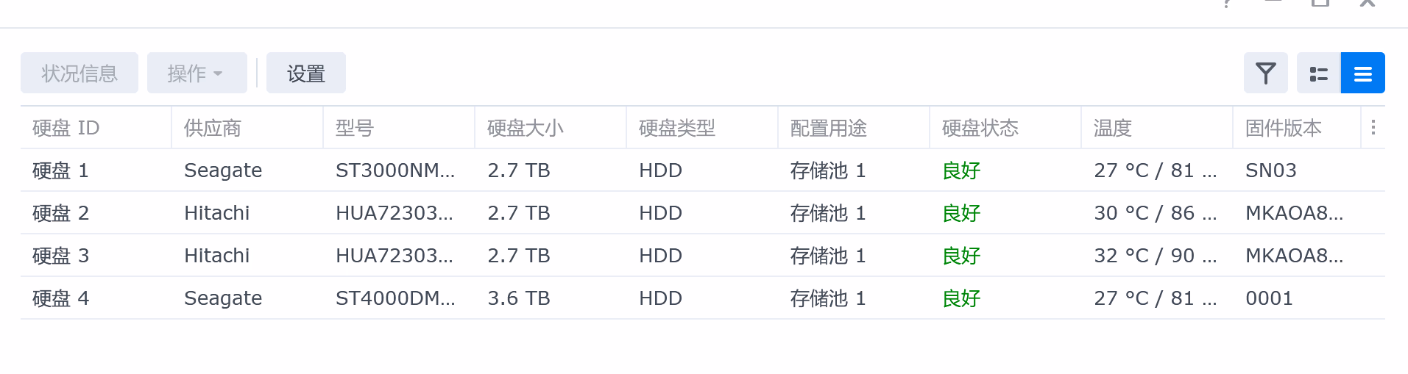This screenshot has width=1408, height=374.
Task: Click the 状况信息 button
Action: point(79,73)
